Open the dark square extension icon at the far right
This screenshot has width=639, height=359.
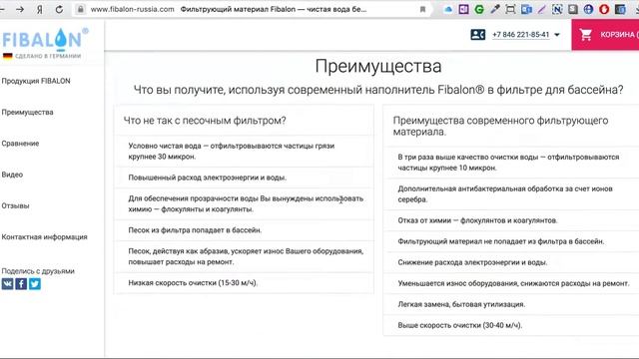pyautogui.click(x=620, y=9)
